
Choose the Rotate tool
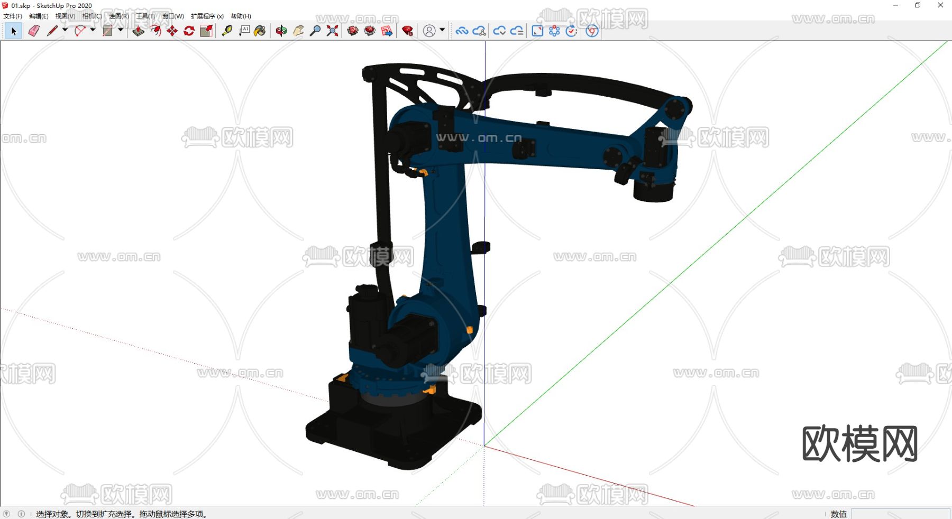coord(189,31)
